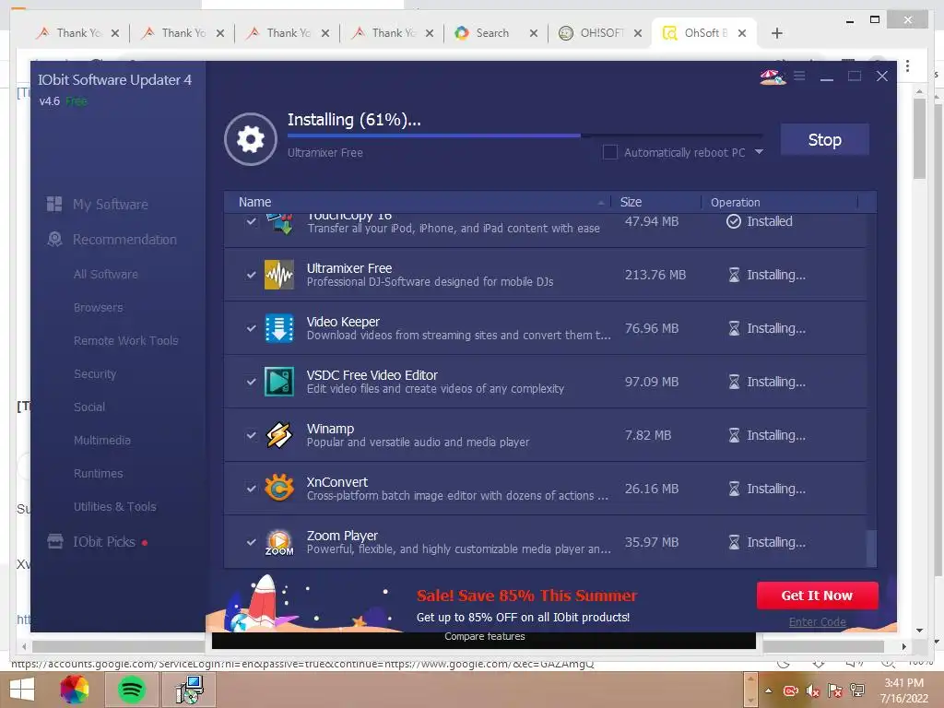Open the Recommendation section
The image size is (944, 708).
(x=124, y=240)
